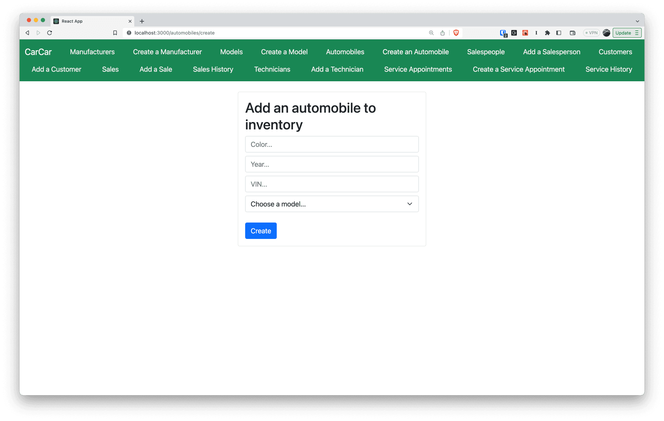Reload the page with the refresh icon
The height and width of the screenshot is (421, 664).
point(50,33)
